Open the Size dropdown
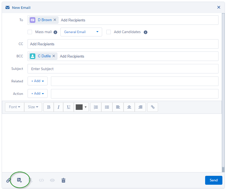This screenshot has height=190, width=226. pos(33,107)
